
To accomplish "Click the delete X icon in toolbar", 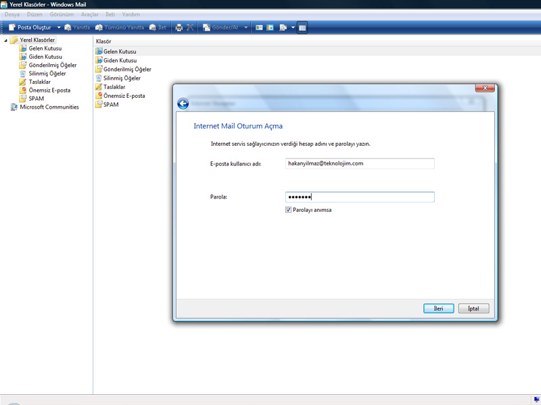I will [x=190, y=28].
